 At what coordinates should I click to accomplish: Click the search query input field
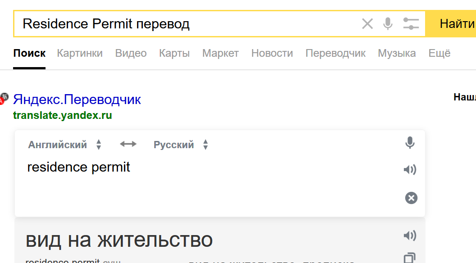[185, 24]
